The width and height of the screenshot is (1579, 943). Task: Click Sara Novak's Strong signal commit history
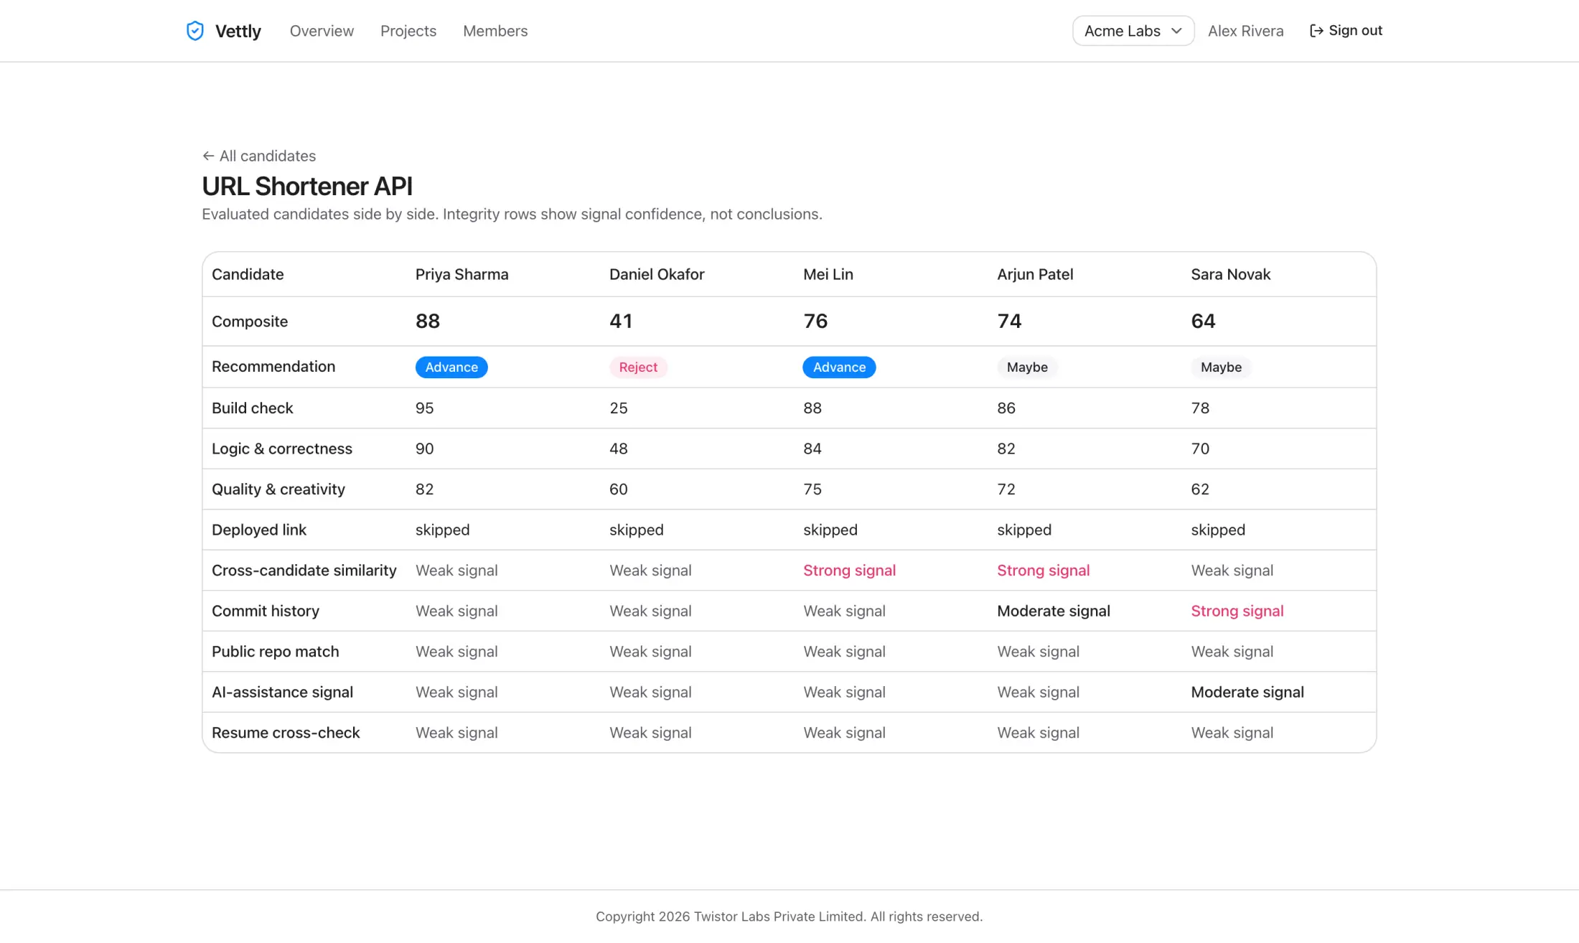click(x=1237, y=611)
